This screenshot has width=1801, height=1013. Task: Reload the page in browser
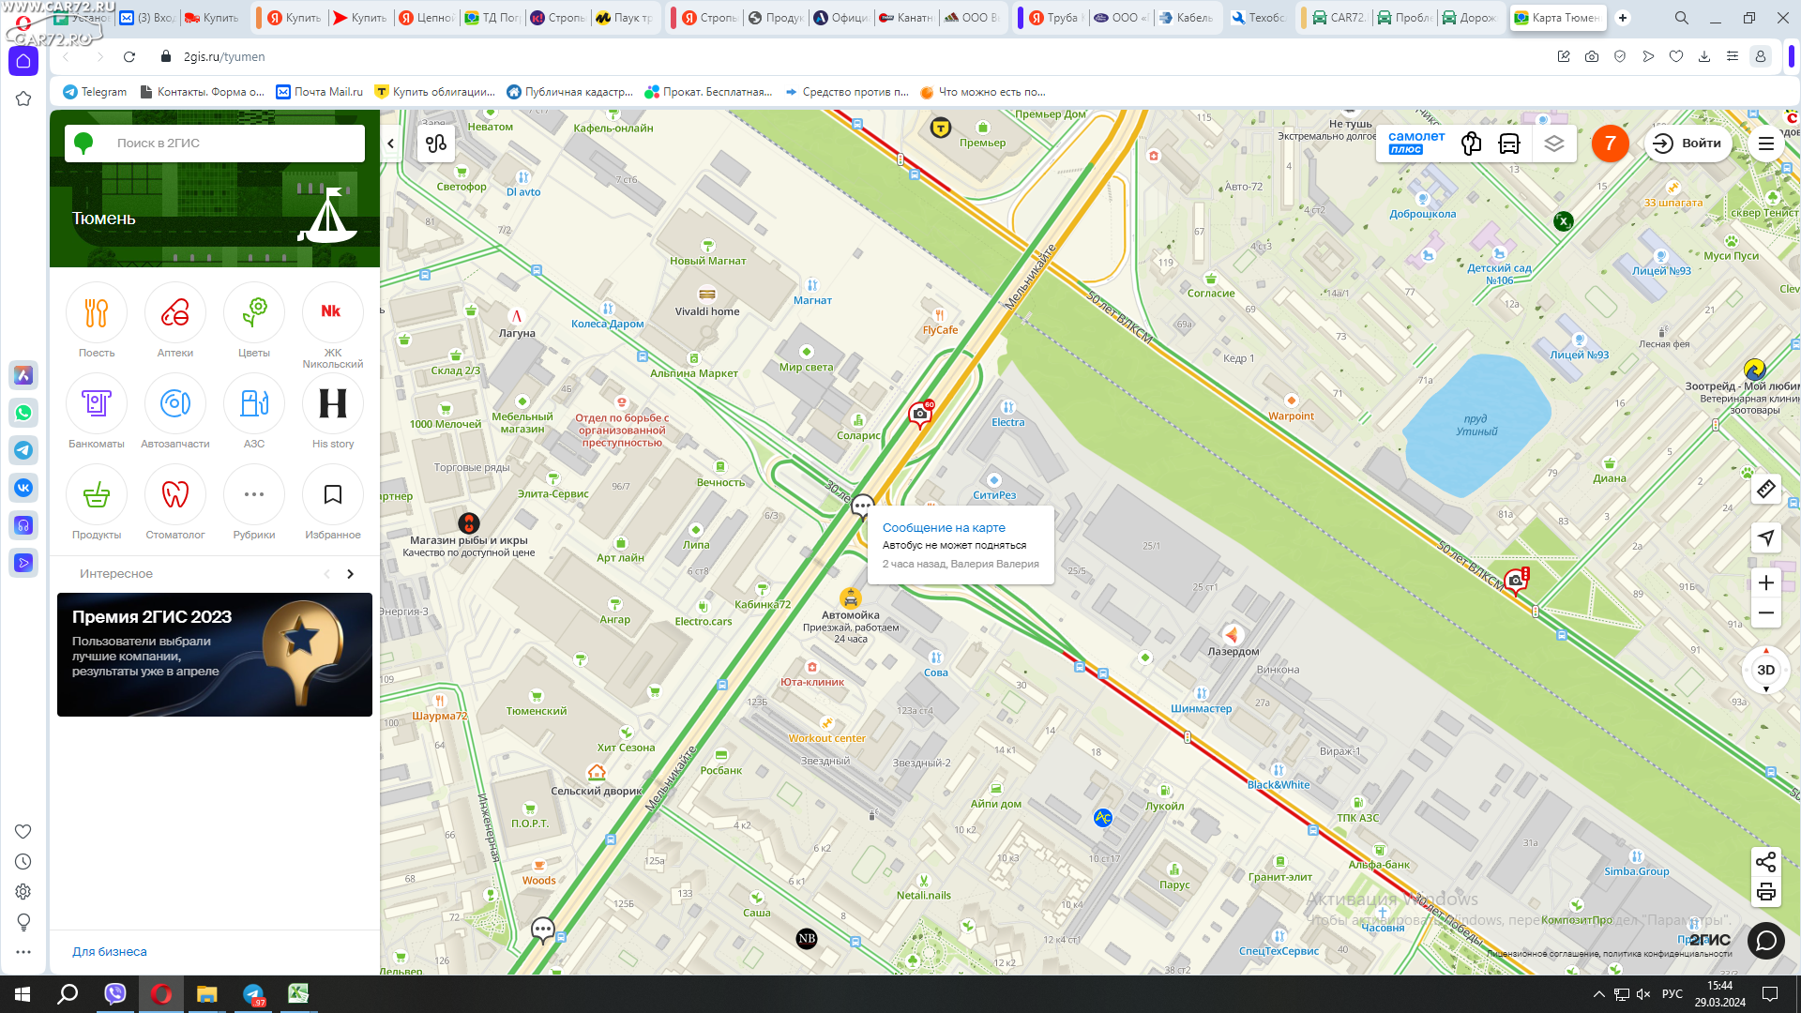point(129,57)
